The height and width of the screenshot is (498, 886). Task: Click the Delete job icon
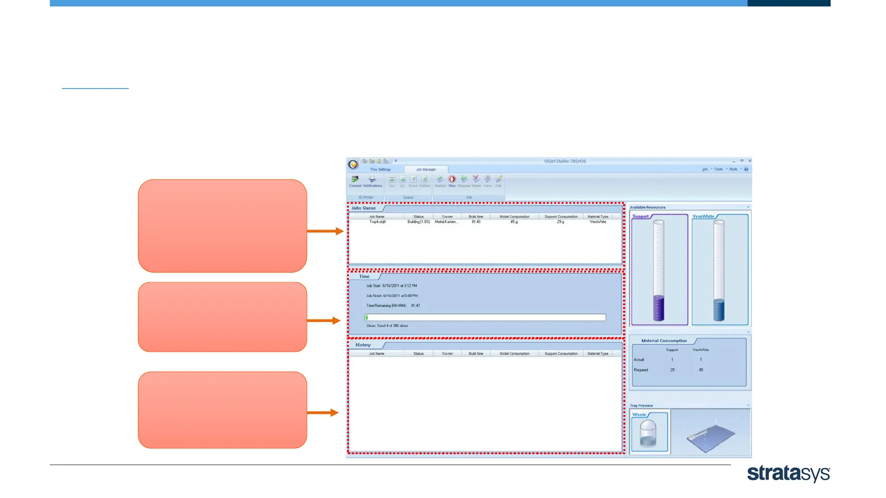(476, 179)
